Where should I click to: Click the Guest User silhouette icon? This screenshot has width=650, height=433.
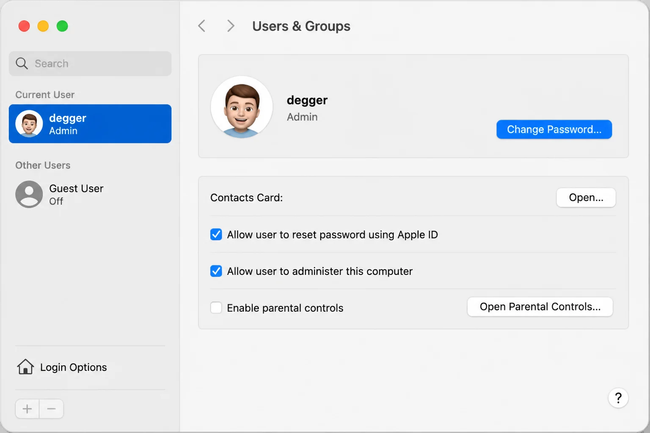(x=29, y=195)
